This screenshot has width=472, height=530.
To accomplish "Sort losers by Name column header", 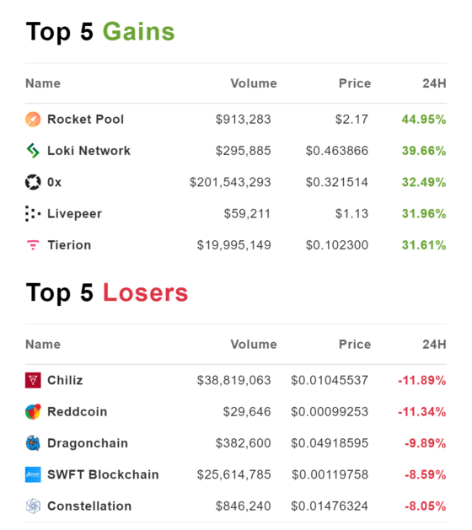I will click(x=43, y=344).
